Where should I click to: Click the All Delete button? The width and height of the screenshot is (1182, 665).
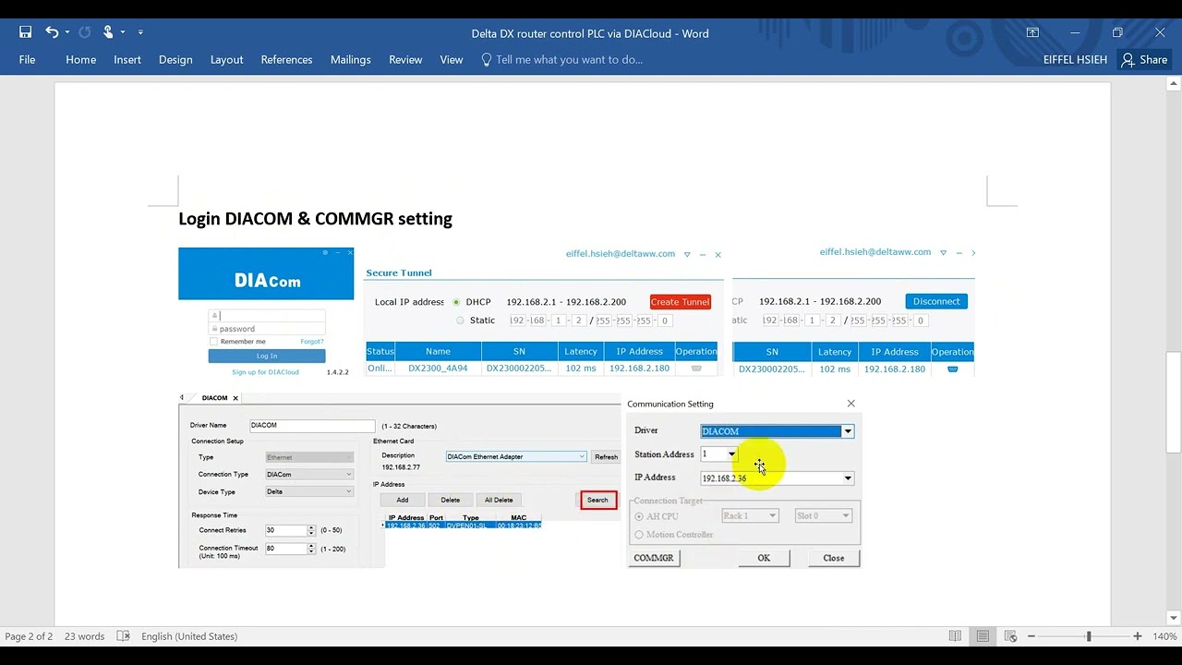click(499, 500)
